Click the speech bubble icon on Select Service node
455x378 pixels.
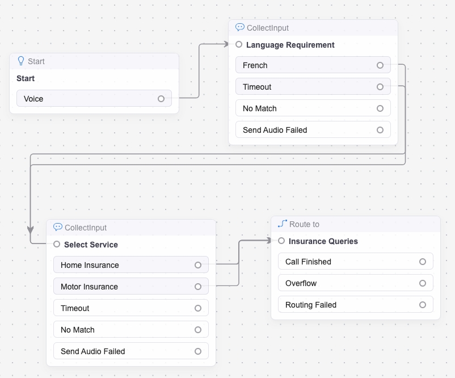point(58,227)
